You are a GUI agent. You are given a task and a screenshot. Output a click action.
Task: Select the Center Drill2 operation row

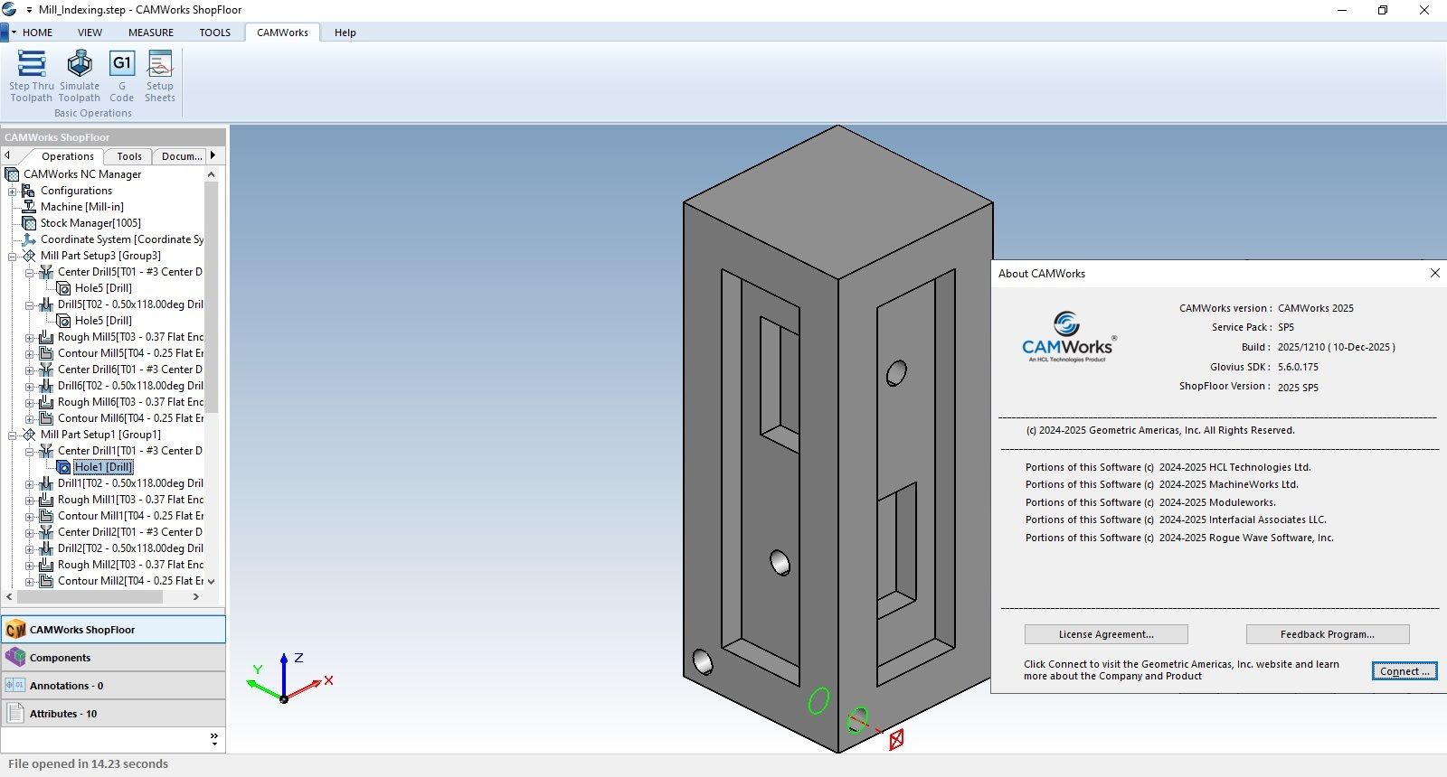pos(130,532)
